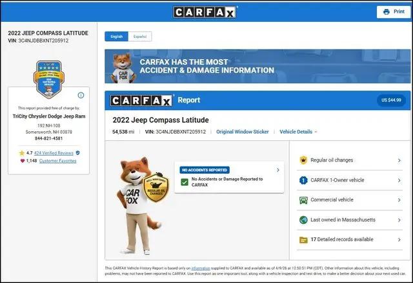This screenshot has height=283, width=413.
Task: Expand the Commercial vehicle row chevron
Action: (399, 200)
